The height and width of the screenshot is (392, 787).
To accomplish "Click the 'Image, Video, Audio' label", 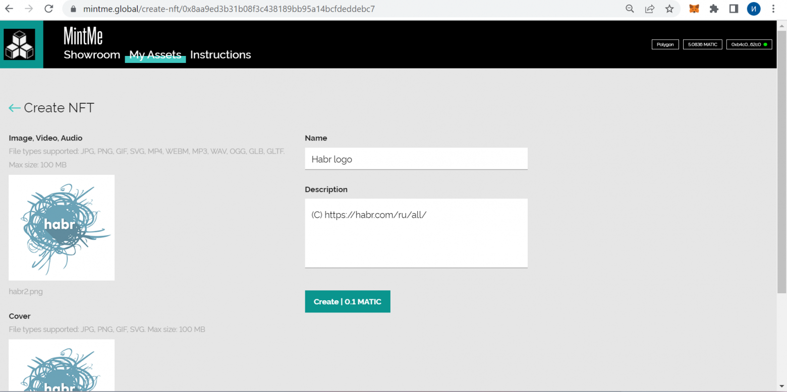I will point(46,138).
